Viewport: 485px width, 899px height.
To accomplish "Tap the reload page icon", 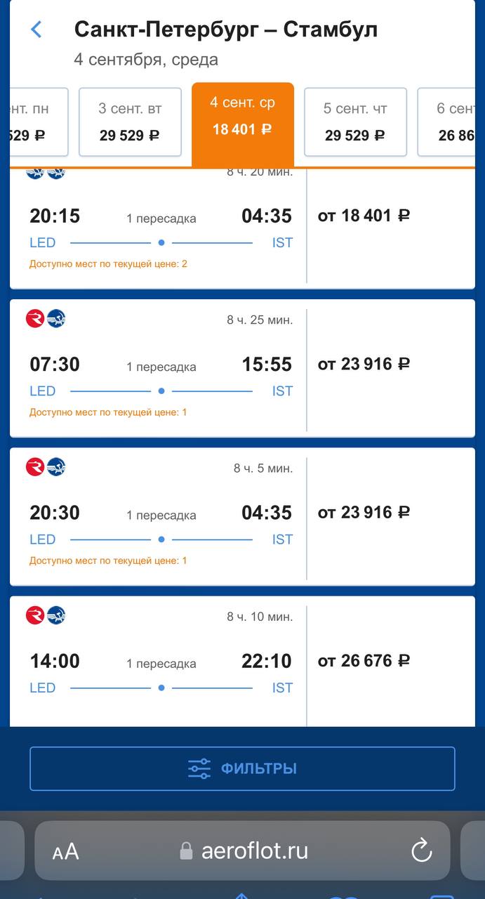I will coord(421,851).
